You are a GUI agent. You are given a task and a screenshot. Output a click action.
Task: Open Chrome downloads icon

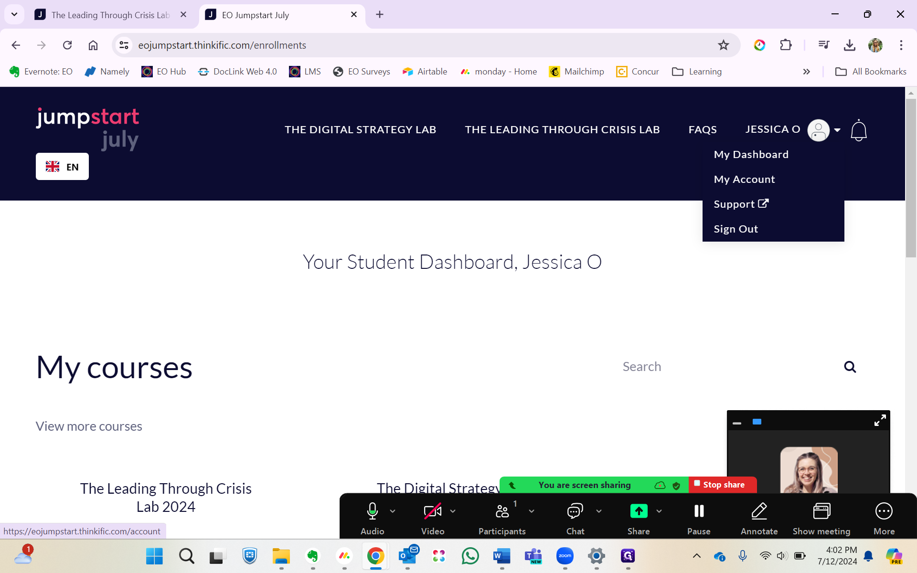coord(849,45)
